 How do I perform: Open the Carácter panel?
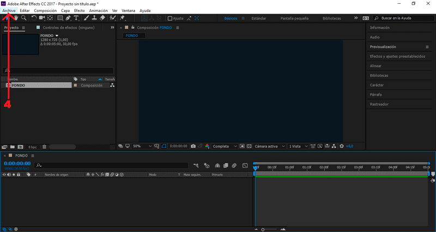tap(377, 85)
